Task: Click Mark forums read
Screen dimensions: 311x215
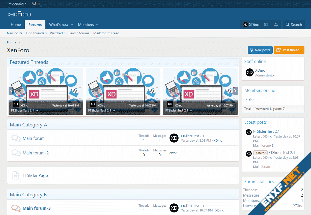Action: (106, 33)
